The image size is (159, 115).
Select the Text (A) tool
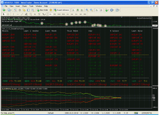(35, 14)
